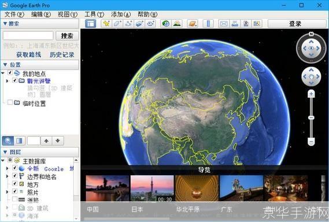Click the zoom slider handle
The width and height of the screenshot is (329, 222).
[311, 118]
